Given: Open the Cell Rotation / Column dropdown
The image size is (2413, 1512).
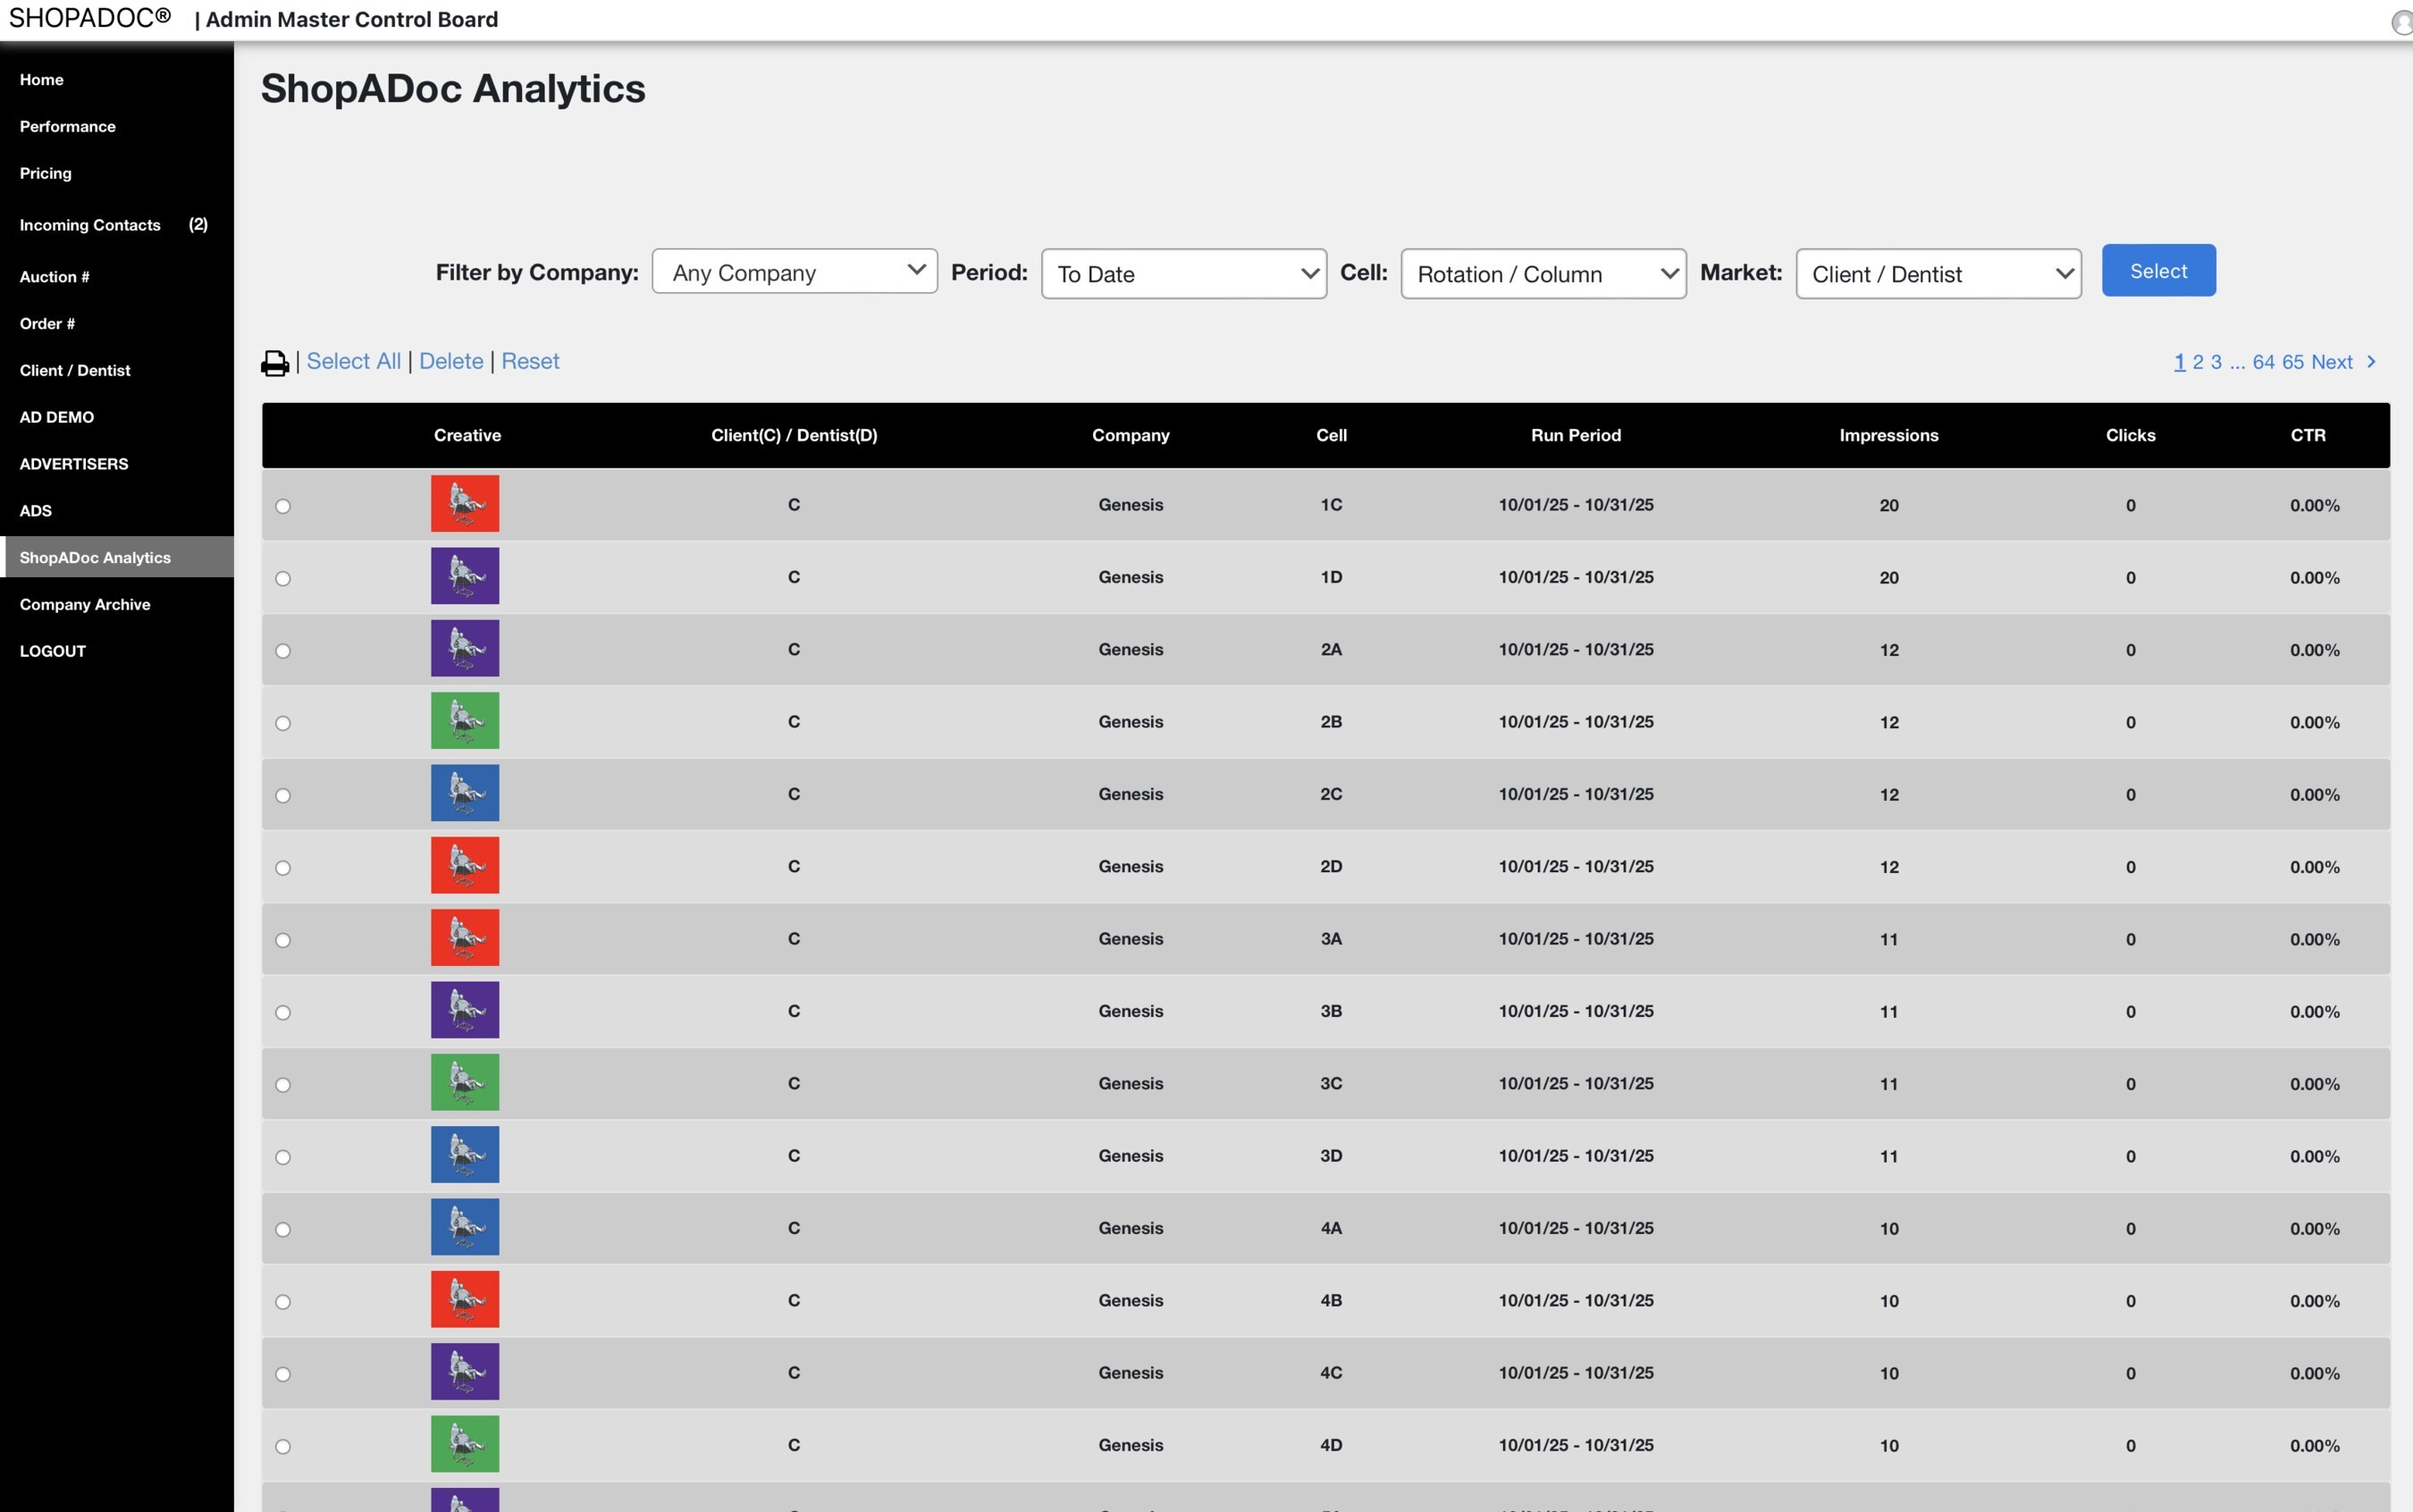Looking at the screenshot, I should (x=1543, y=274).
